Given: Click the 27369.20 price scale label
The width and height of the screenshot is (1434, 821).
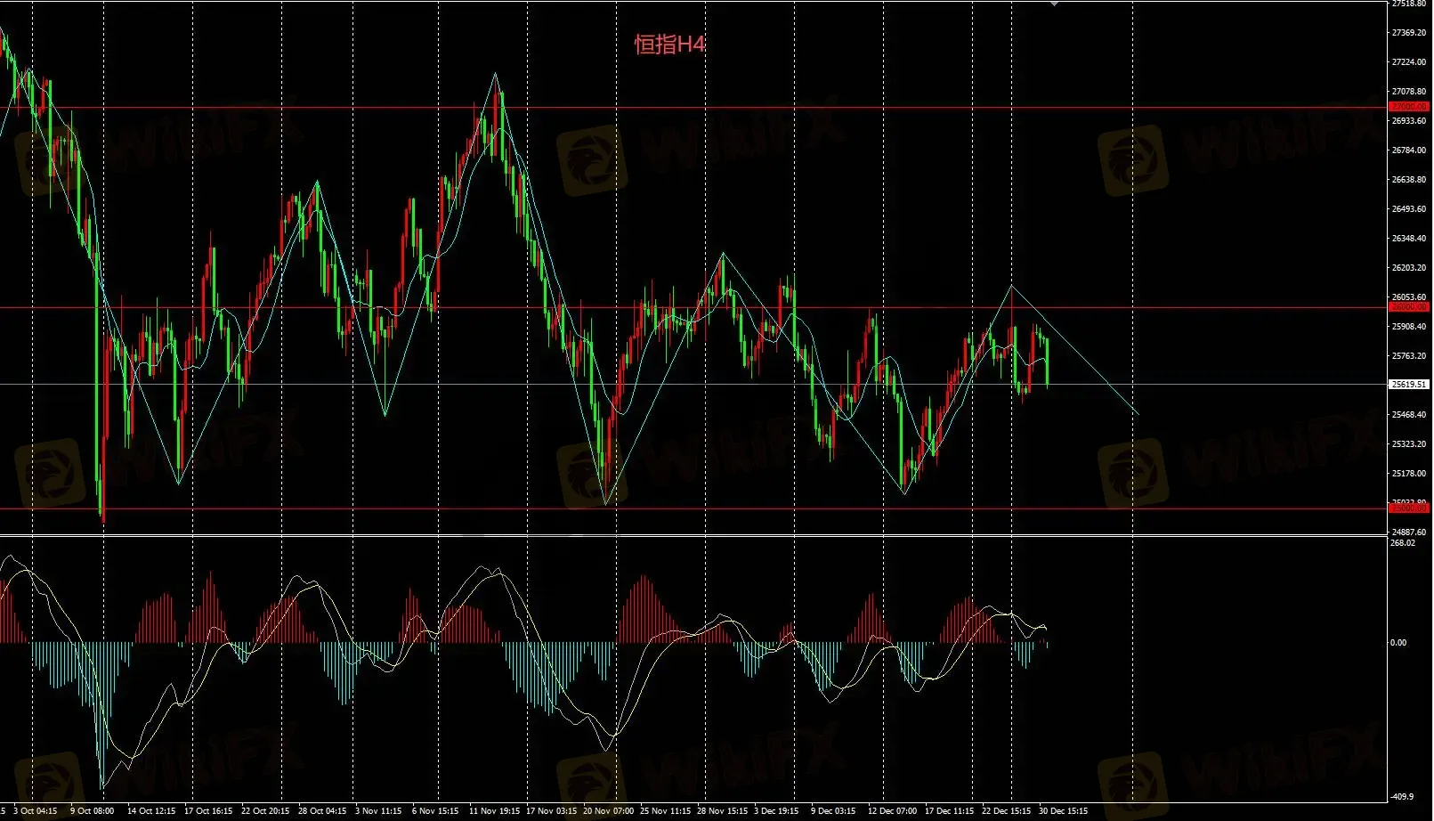Looking at the screenshot, I should click(1408, 33).
